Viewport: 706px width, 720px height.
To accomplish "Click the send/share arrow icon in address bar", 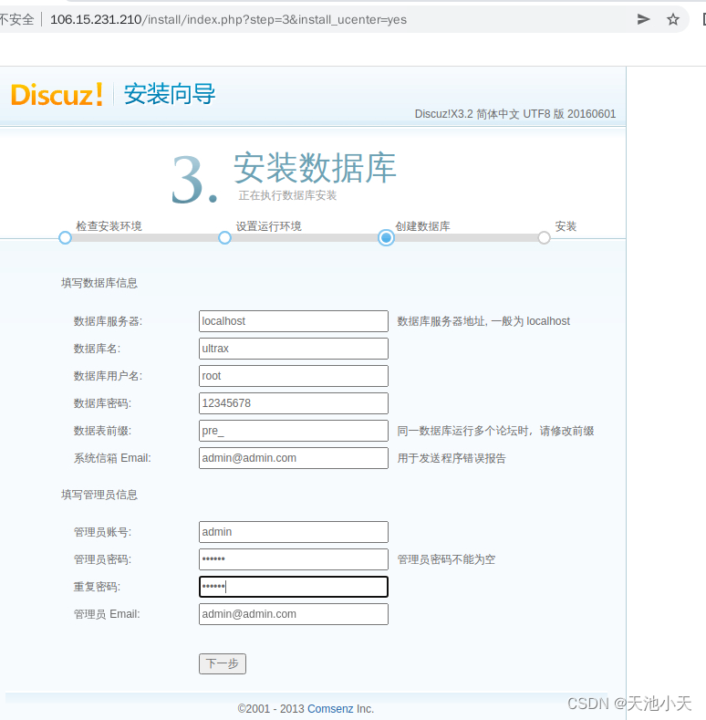I will (644, 19).
